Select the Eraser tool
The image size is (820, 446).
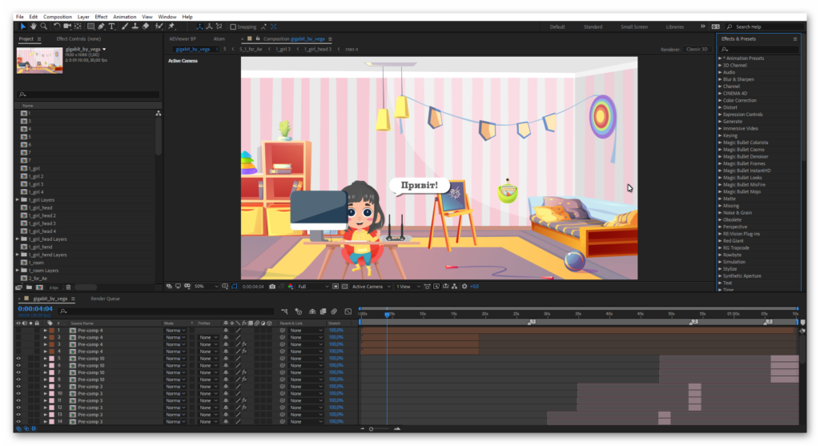(146, 26)
